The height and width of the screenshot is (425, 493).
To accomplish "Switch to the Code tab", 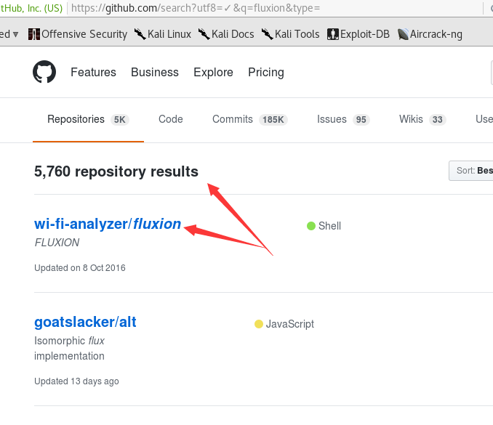I will click(171, 119).
